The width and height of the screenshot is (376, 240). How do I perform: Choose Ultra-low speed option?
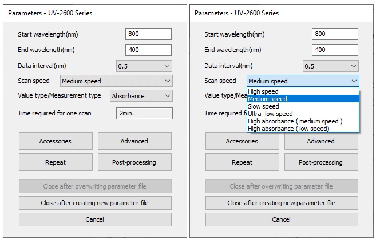coord(303,114)
